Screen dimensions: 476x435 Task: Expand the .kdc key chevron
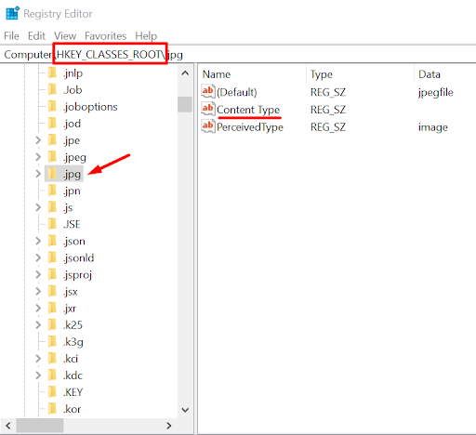click(x=38, y=376)
